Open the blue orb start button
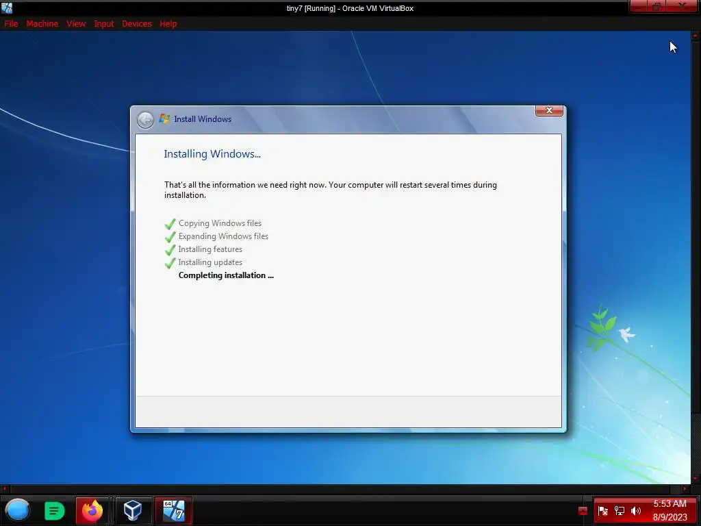This screenshot has height=526, width=701. (17, 510)
